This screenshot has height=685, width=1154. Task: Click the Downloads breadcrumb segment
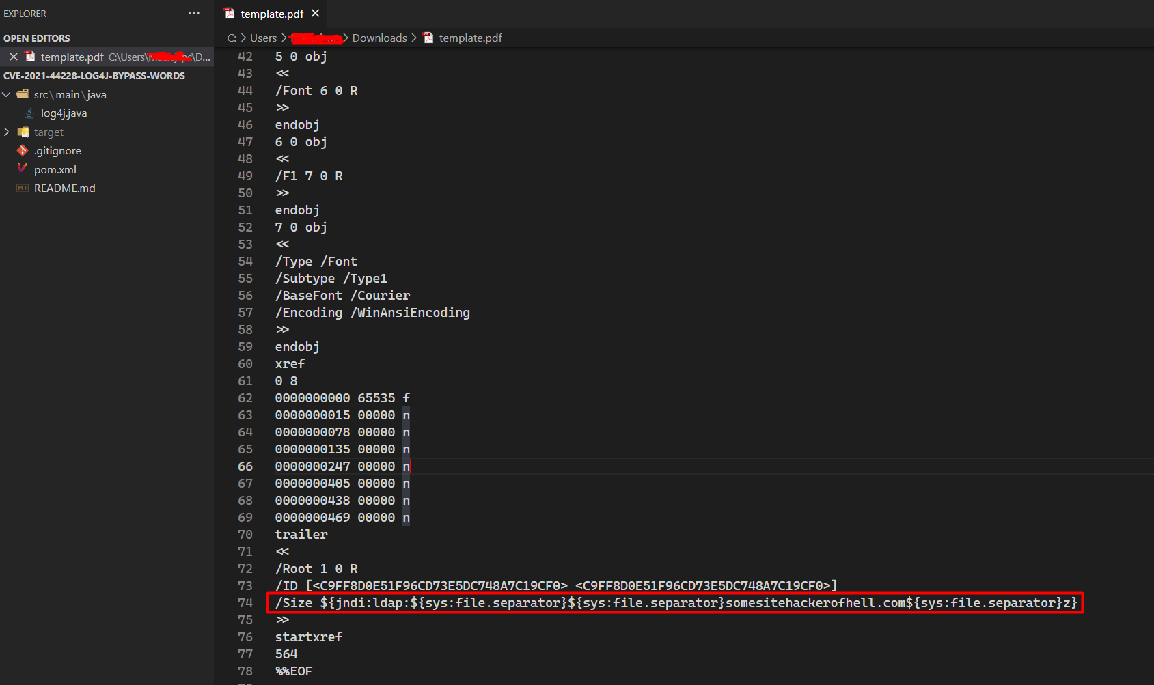379,38
